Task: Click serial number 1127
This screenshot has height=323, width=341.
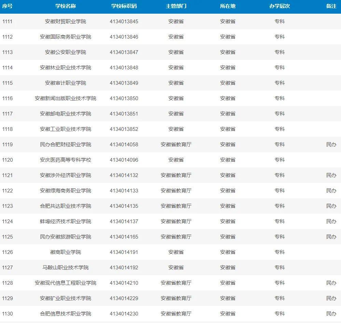Action: [8, 268]
